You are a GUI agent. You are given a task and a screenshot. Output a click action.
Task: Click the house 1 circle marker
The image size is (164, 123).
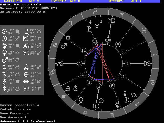(80, 63)
